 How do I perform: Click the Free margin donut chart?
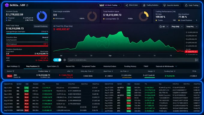tap(92, 16)
